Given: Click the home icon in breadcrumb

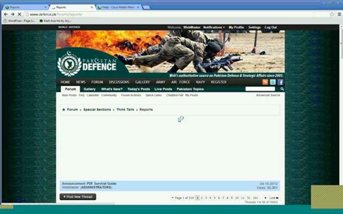Looking at the screenshot, I should pyautogui.click(x=64, y=110).
